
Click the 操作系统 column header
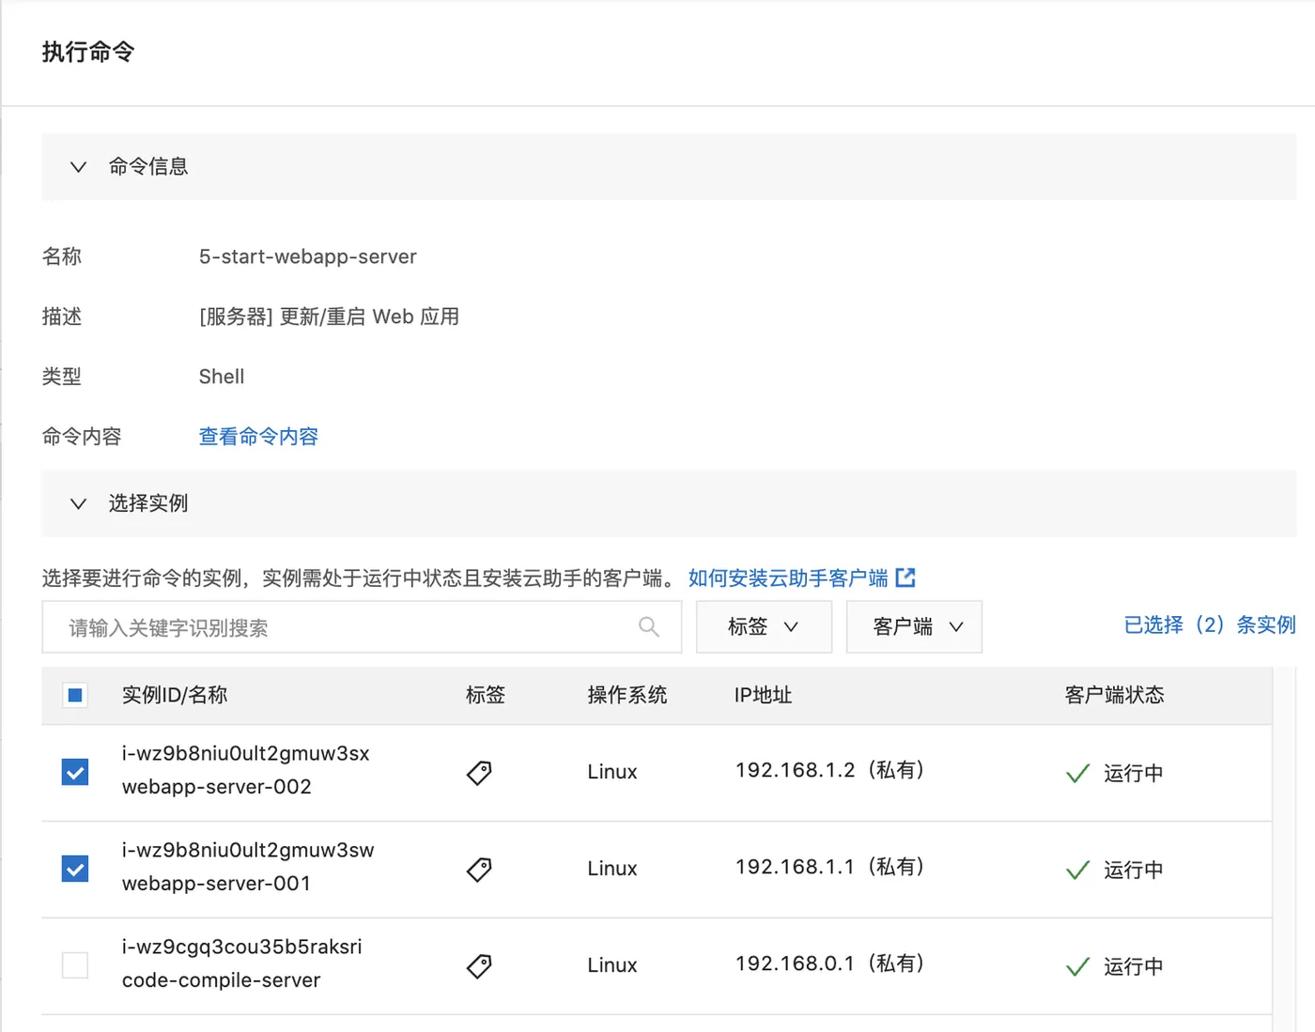click(627, 695)
